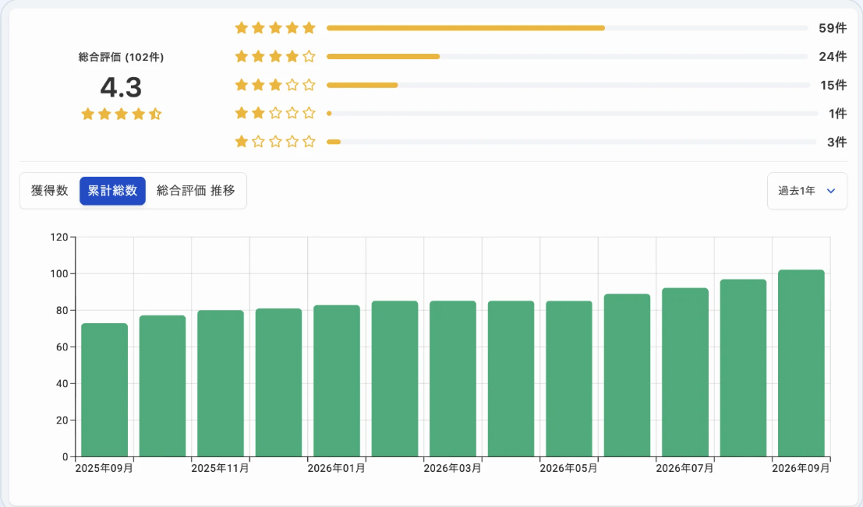Click the 5-star progress bar showing 59件
This screenshot has height=507, width=863.
pyautogui.click(x=567, y=28)
